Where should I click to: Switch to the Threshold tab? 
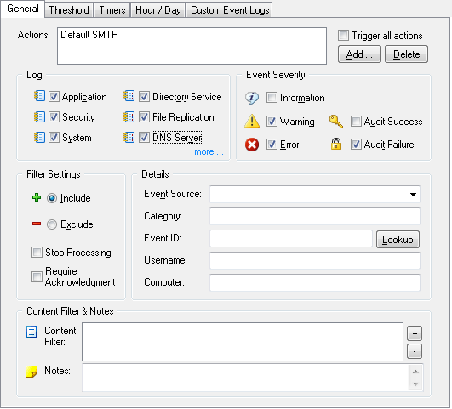(69, 10)
